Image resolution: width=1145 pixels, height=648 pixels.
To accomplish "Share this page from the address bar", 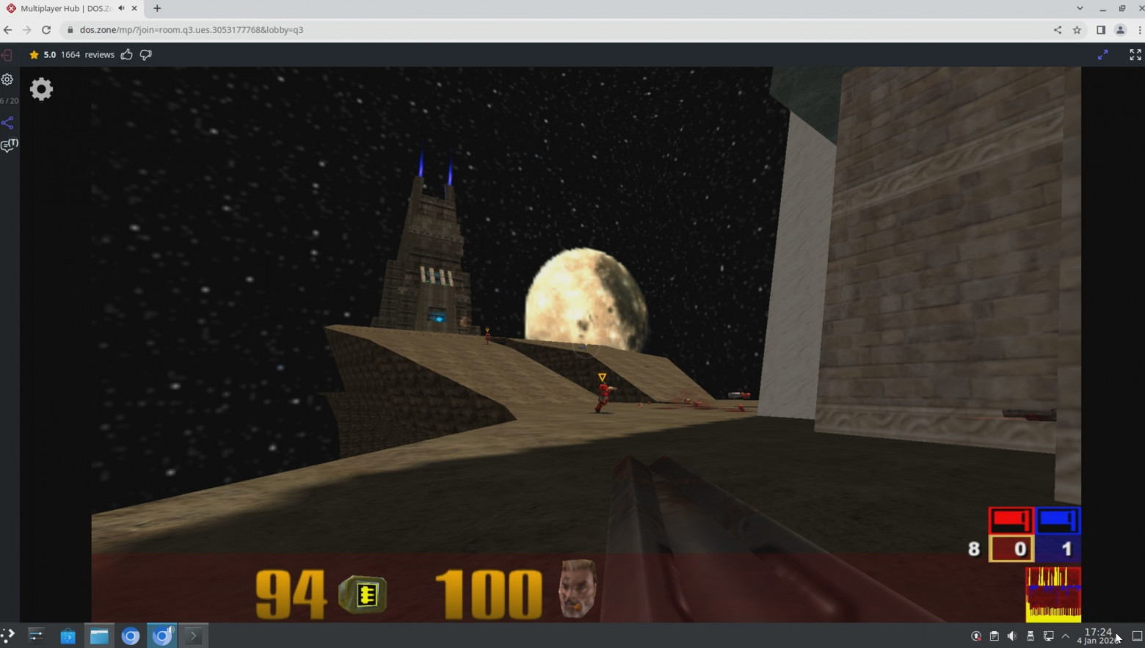I will click(x=1058, y=30).
